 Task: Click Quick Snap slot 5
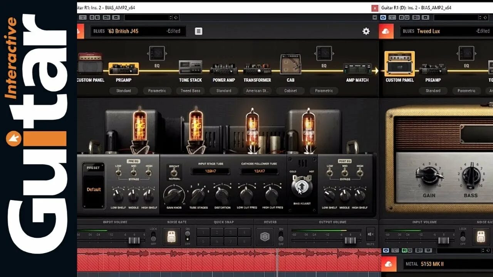pos(203,242)
